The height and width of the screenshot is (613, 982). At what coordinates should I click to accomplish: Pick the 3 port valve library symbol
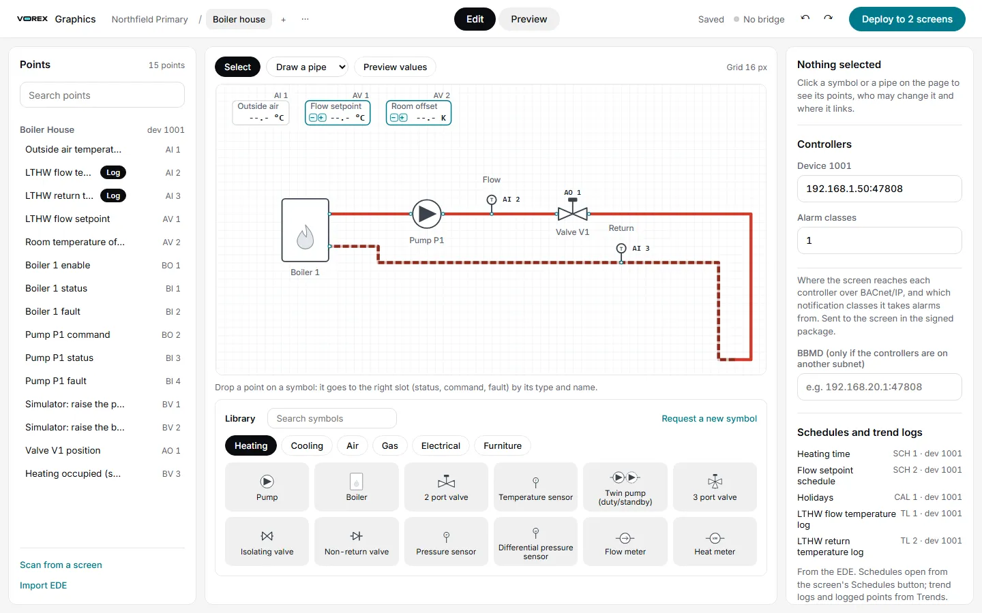tap(715, 487)
